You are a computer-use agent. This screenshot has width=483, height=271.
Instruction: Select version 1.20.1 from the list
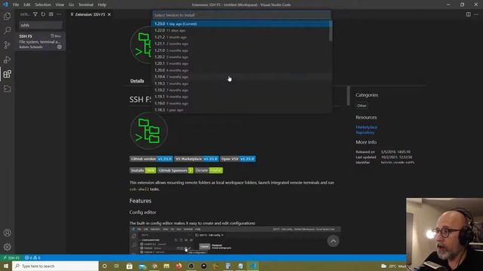(x=241, y=63)
